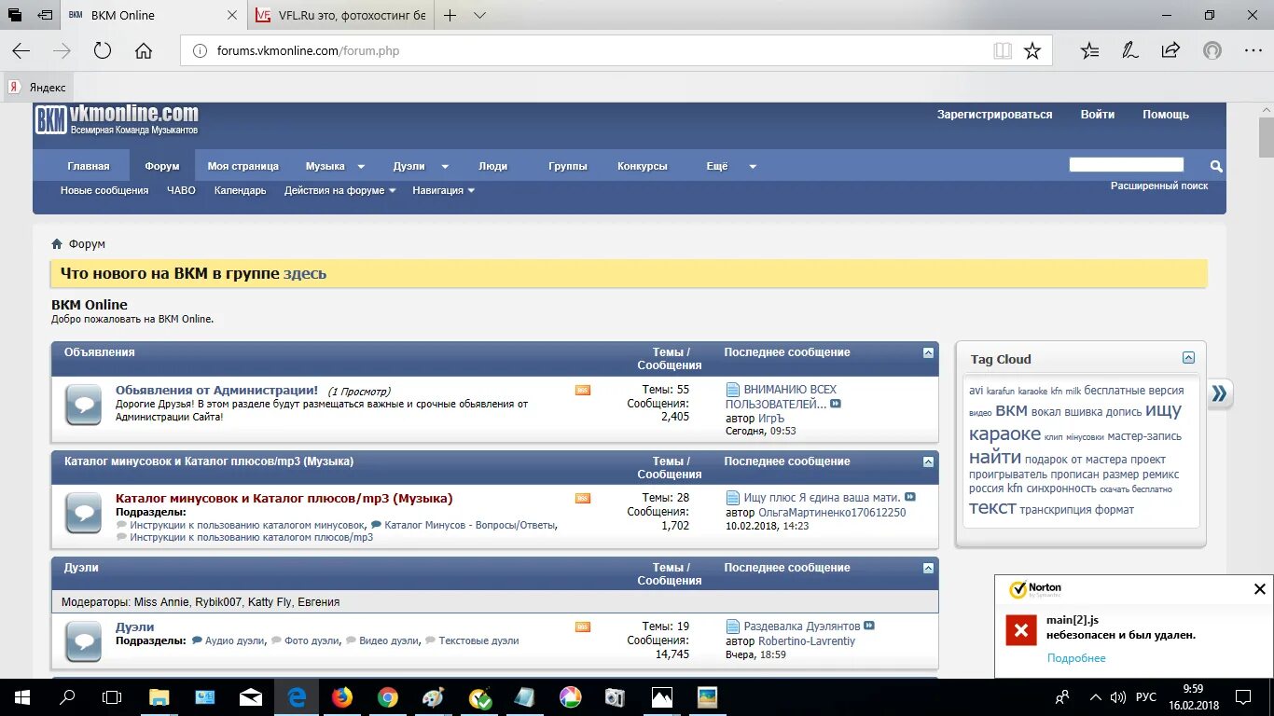Open RSS feed for Объявления от Администрации

pyautogui.click(x=583, y=390)
